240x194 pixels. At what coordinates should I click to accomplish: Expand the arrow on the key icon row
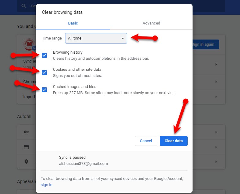pyautogui.click(x=216, y=132)
